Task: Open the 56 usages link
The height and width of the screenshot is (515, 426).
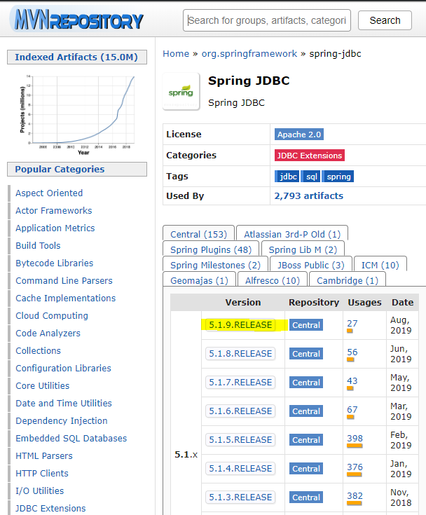Action: (352, 352)
